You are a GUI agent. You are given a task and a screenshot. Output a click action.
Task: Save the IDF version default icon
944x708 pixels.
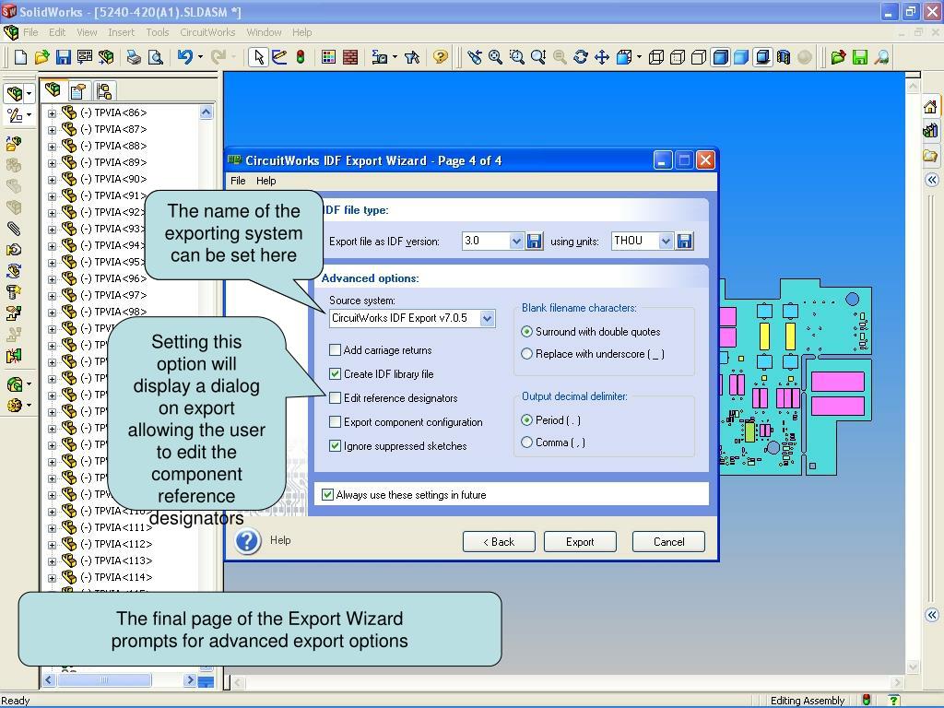tap(534, 242)
